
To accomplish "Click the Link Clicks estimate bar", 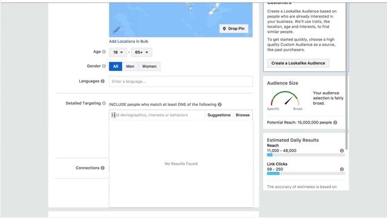I will (x=305, y=174).
